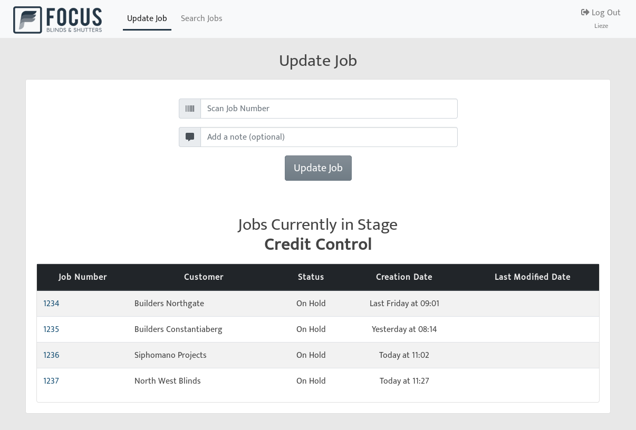
Task: Click the Log Out arrow icon
Action: point(585,13)
